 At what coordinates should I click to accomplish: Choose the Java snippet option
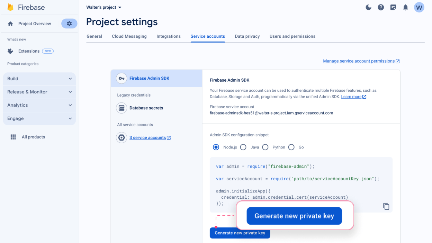click(x=243, y=147)
